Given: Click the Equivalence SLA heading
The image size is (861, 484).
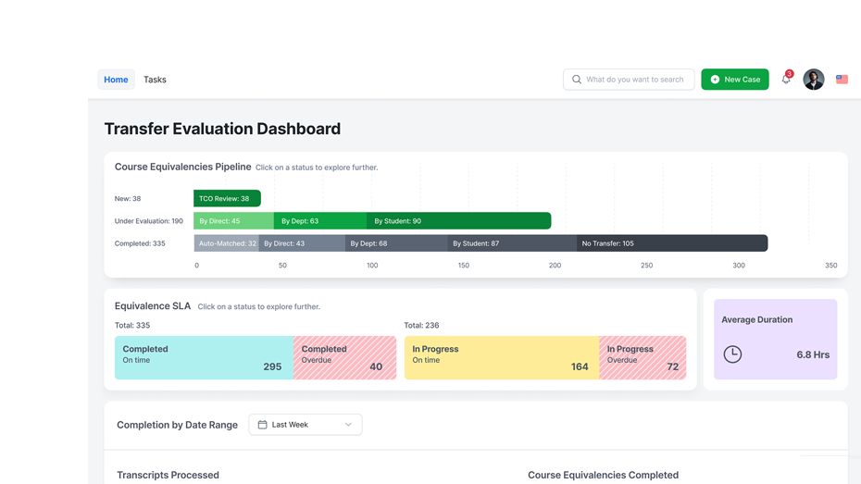Looking at the screenshot, I should point(153,306).
